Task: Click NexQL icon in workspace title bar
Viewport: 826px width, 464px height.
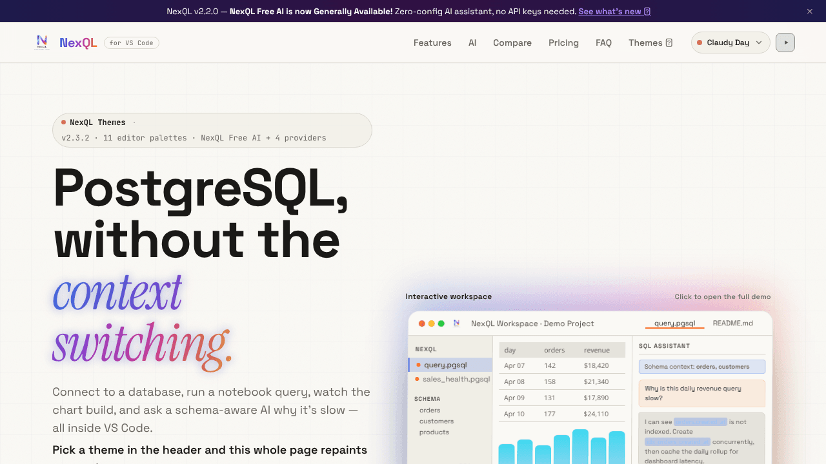Action: click(457, 324)
